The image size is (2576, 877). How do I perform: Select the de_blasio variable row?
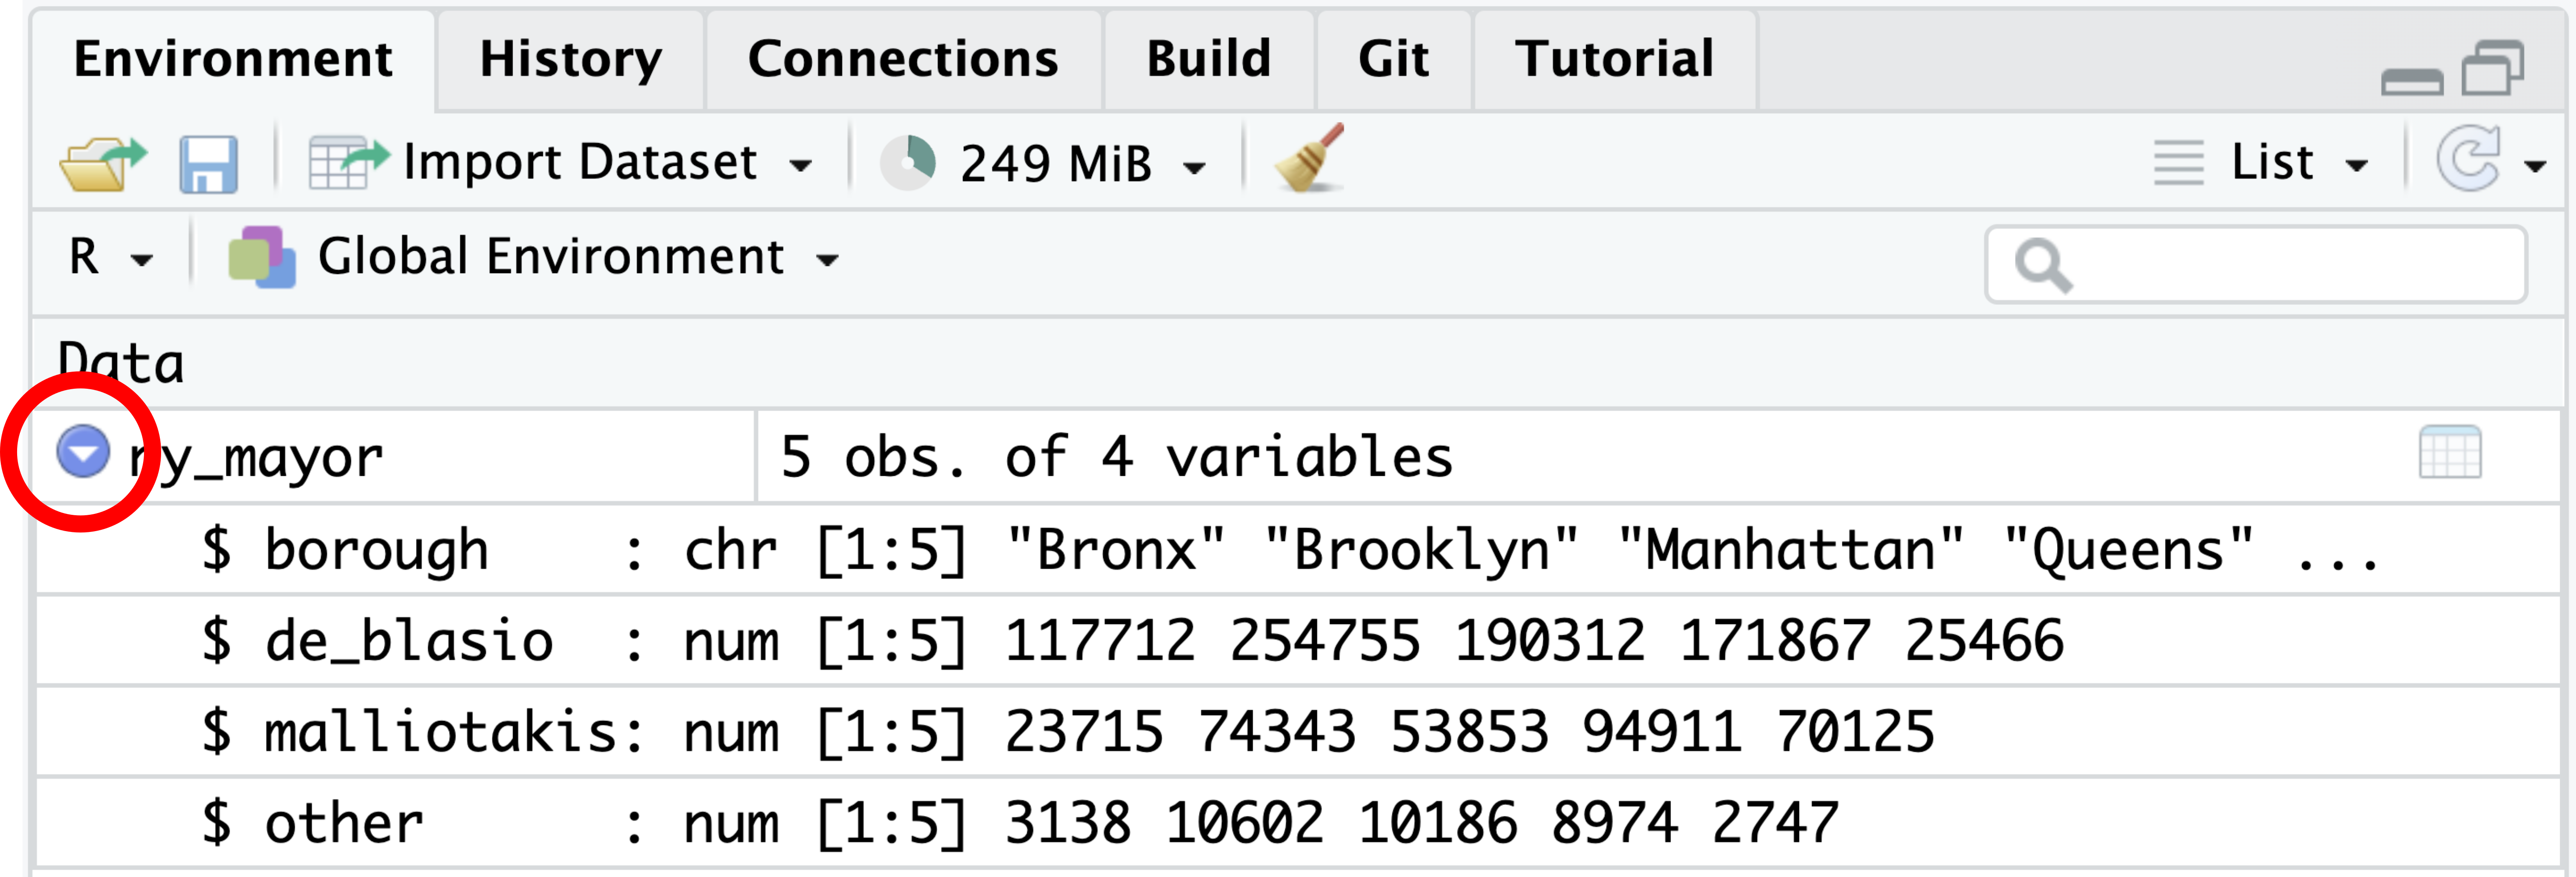tap(1297, 640)
